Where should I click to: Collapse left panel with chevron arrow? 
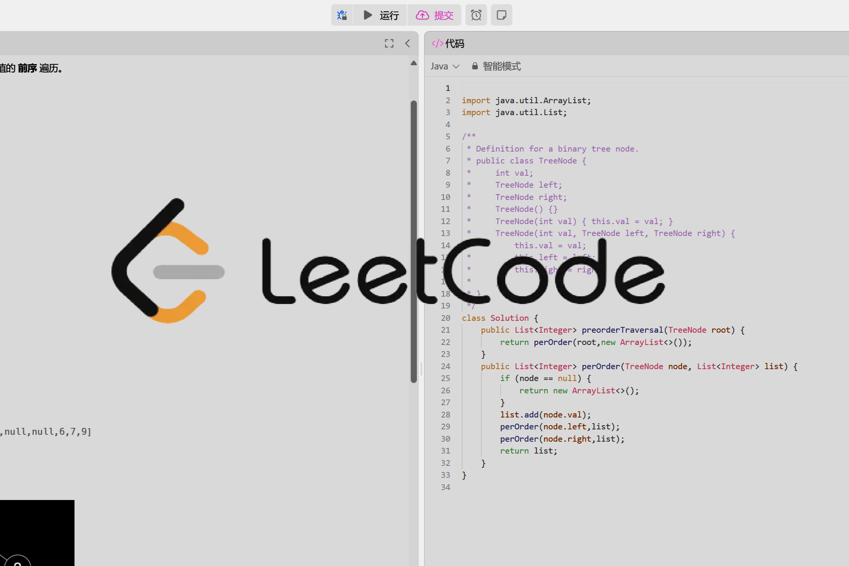[408, 43]
